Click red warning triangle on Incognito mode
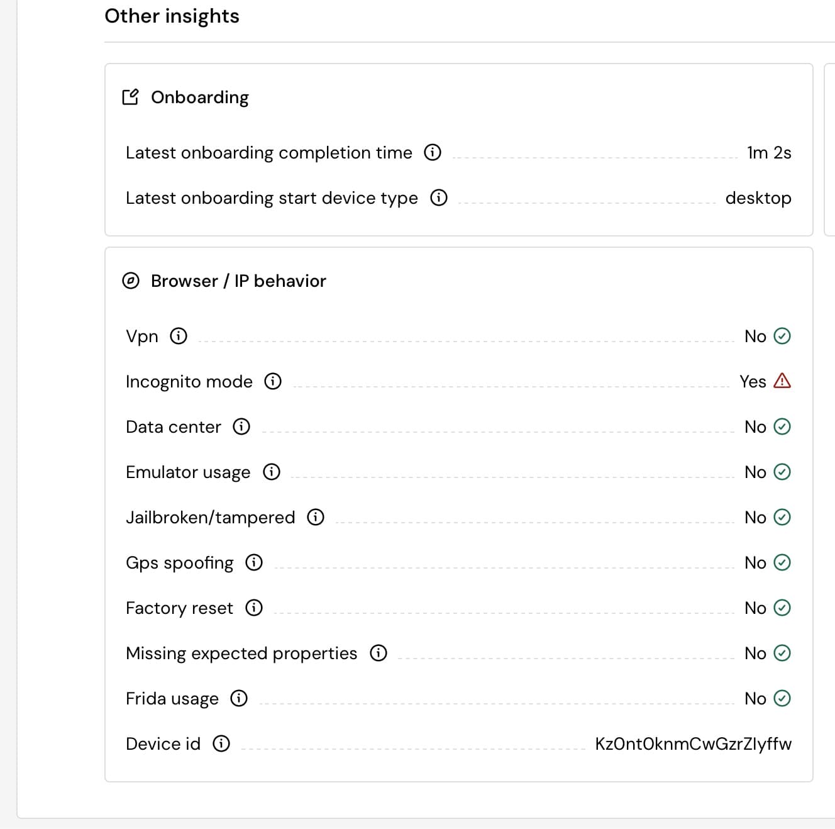 coord(782,381)
